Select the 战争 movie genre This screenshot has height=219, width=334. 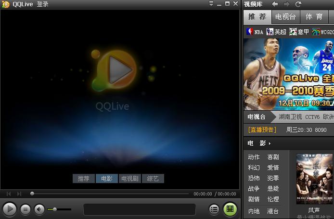point(254,189)
